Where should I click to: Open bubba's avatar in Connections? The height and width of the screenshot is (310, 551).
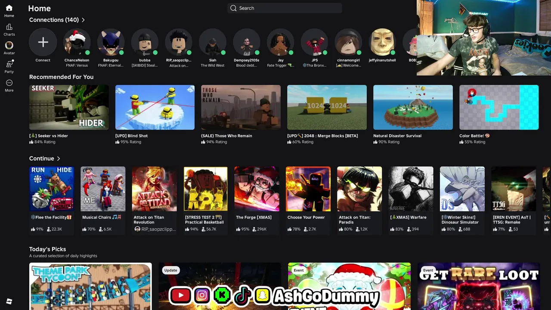(145, 42)
